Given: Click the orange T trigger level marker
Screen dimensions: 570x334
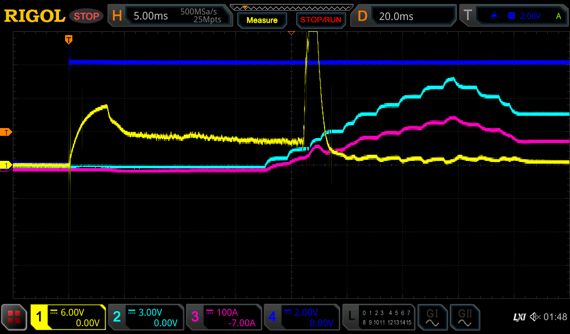Looking at the screenshot, I should coord(6,132).
